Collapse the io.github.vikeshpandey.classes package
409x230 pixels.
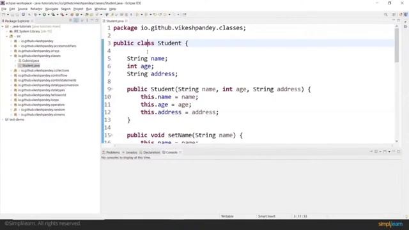tap(11, 56)
